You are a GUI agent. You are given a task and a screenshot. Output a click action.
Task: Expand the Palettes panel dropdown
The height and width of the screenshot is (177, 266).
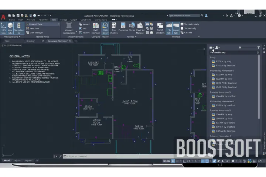(x=132, y=37)
